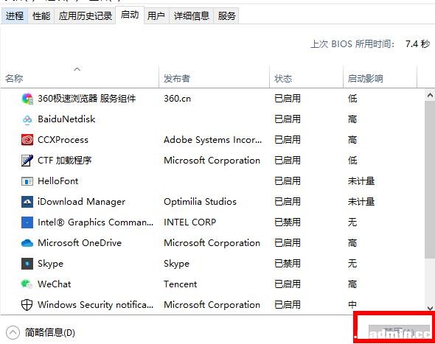Image resolution: width=435 pixels, height=344 pixels.
Task: Click the CTF 加载程序 pen icon
Action: (27, 161)
